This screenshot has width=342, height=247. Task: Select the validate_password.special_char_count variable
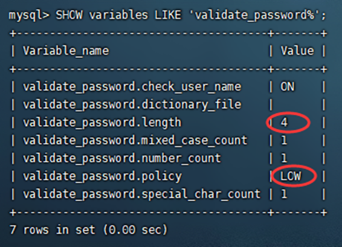click(x=142, y=194)
